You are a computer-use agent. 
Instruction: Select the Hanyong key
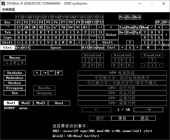click(44, 93)
